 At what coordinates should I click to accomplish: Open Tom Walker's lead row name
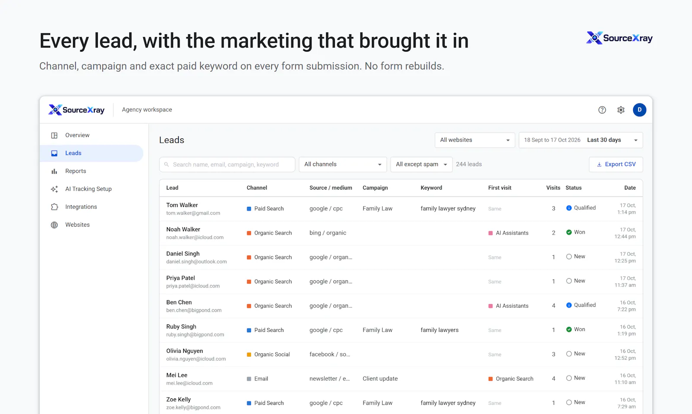point(182,205)
